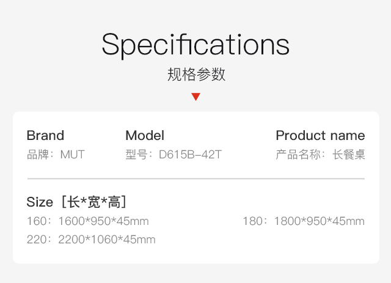Click the red downward triangle icon
Image resolution: width=391 pixels, height=283 pixels.
point(195,97)
